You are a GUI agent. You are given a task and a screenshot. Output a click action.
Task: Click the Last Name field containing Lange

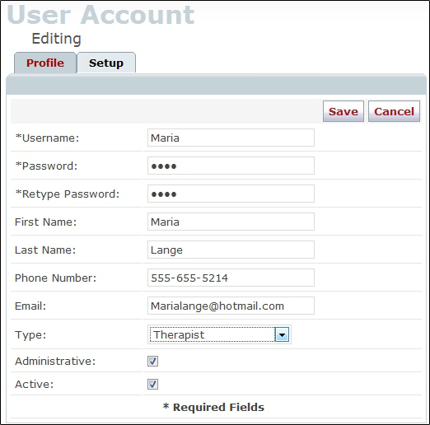(x=231, y=250)
